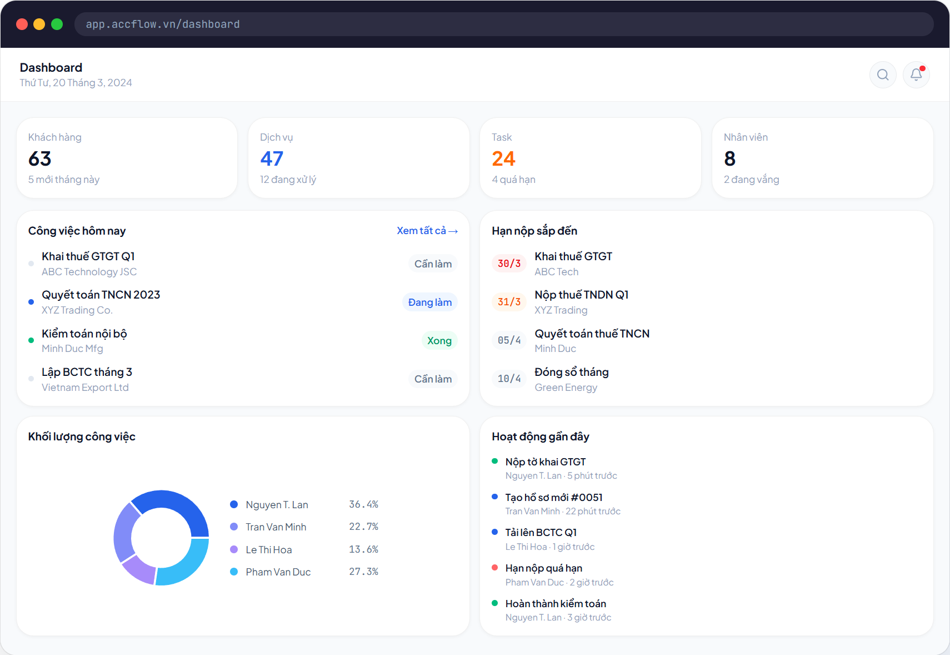The height and width of the screenshot is (655, 950).
Task: Click green status dot of 'Kiểm toán nội bộ'
Action: [31, 340]
